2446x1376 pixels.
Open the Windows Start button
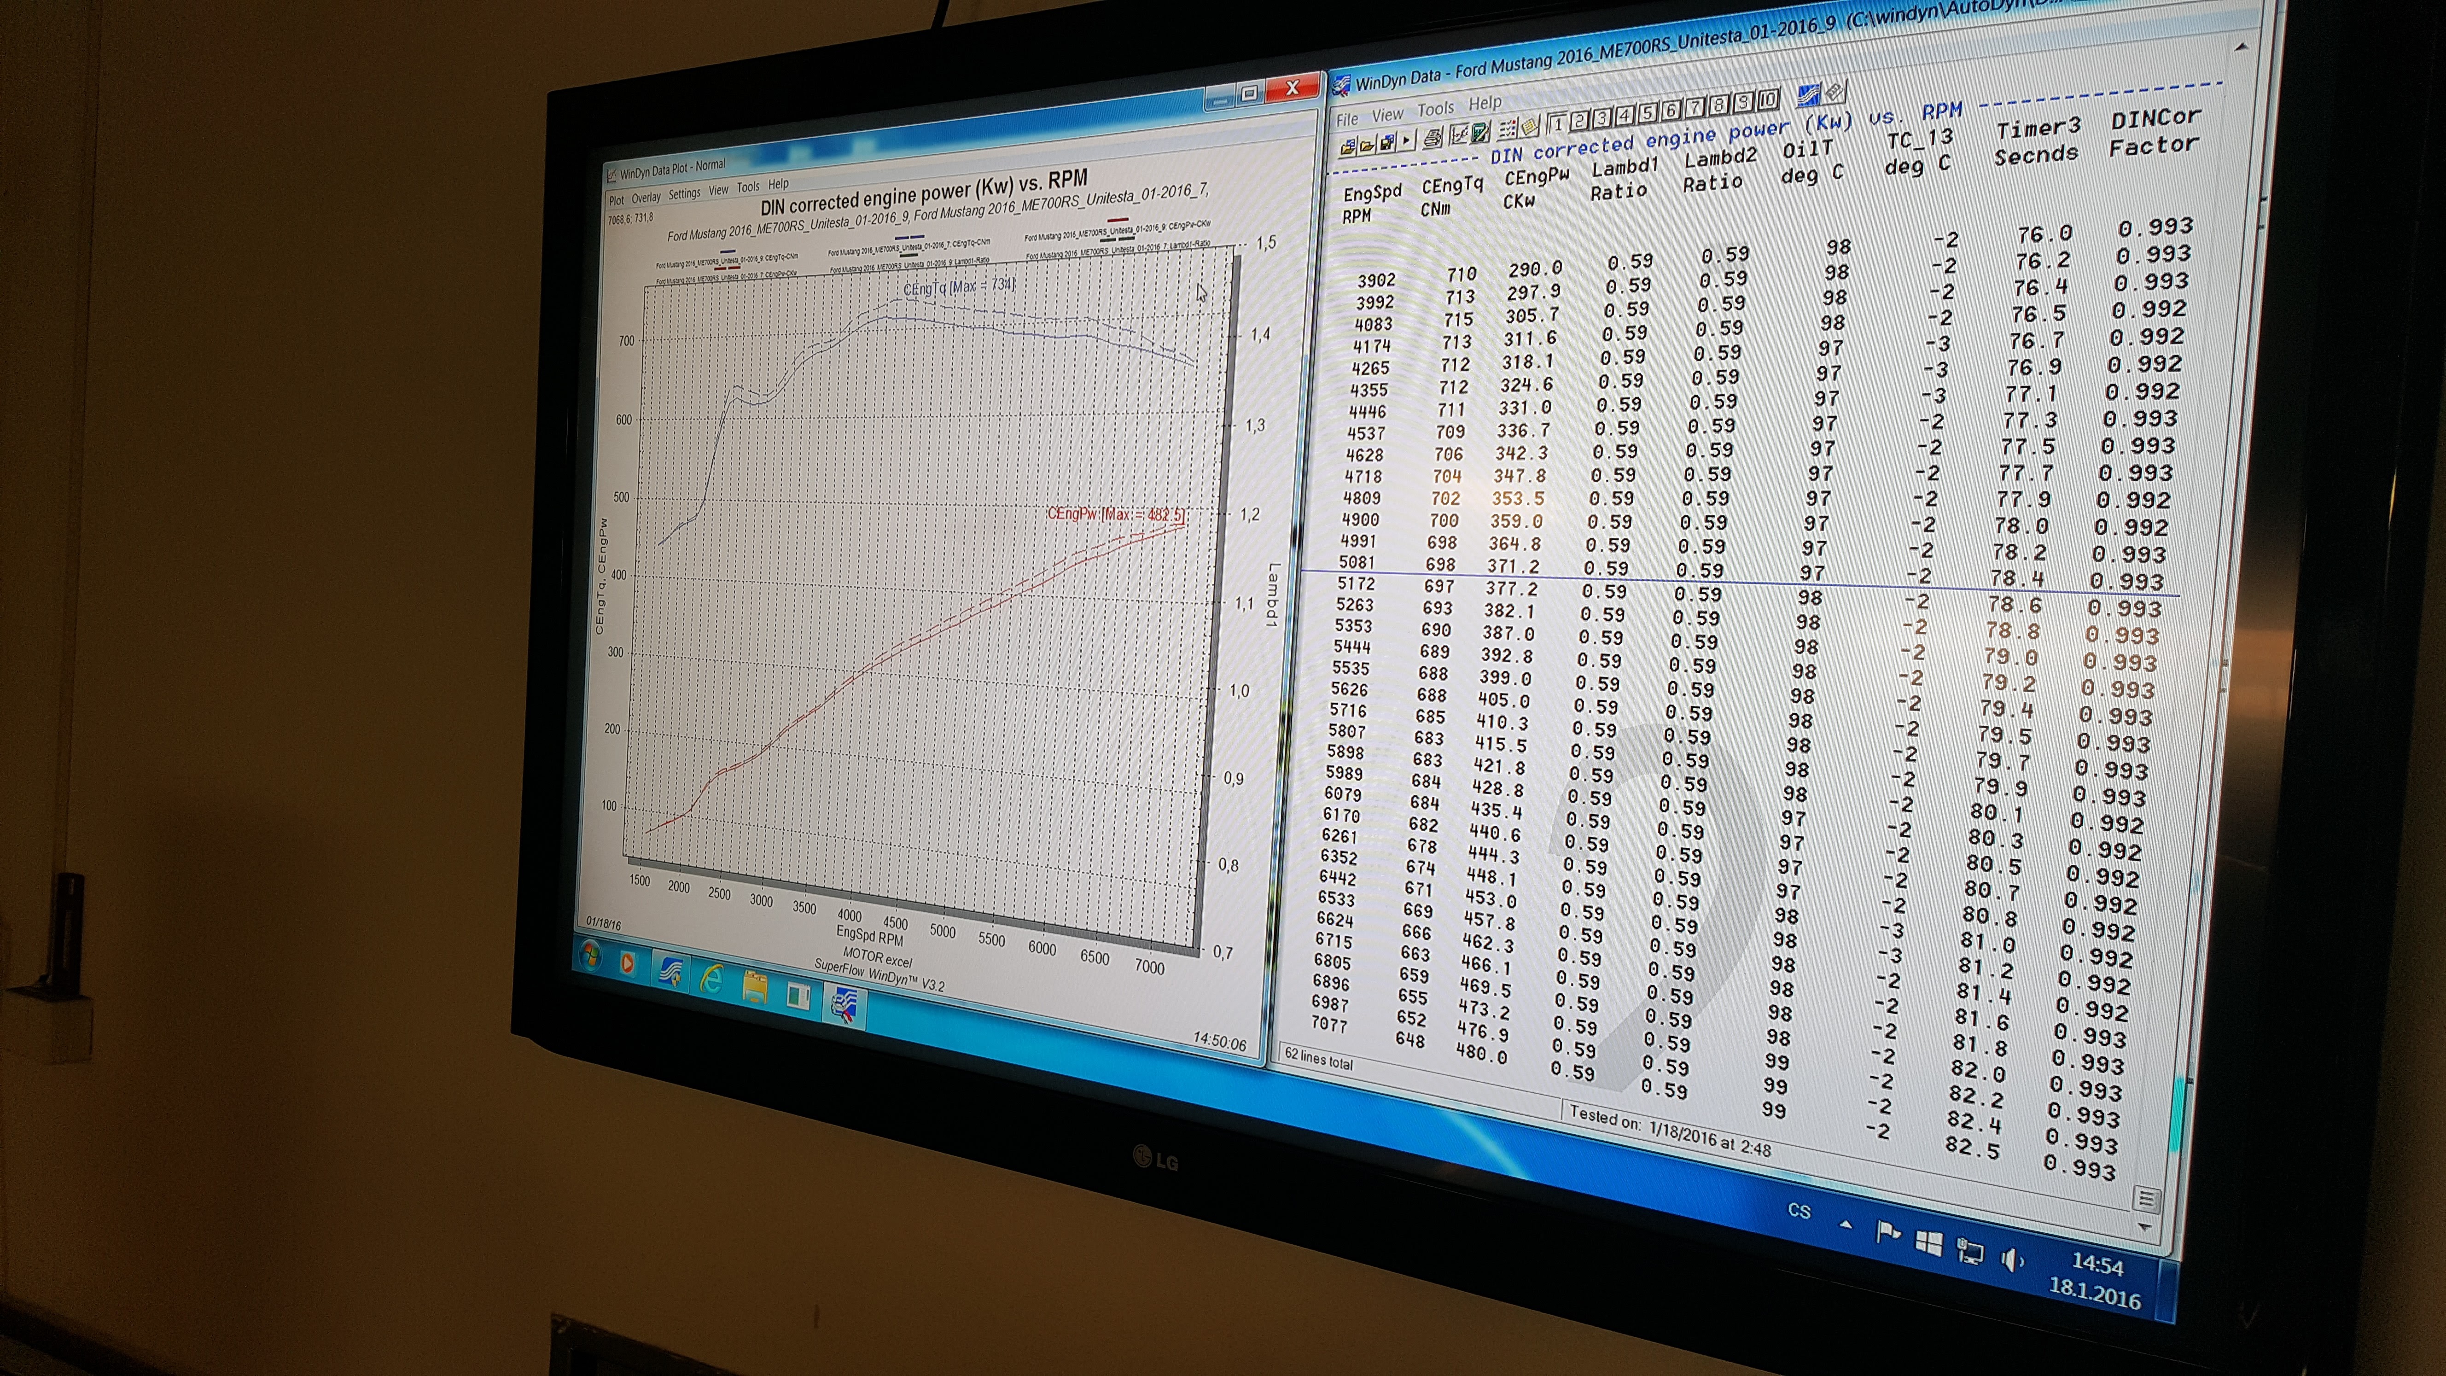coord(590,954)
